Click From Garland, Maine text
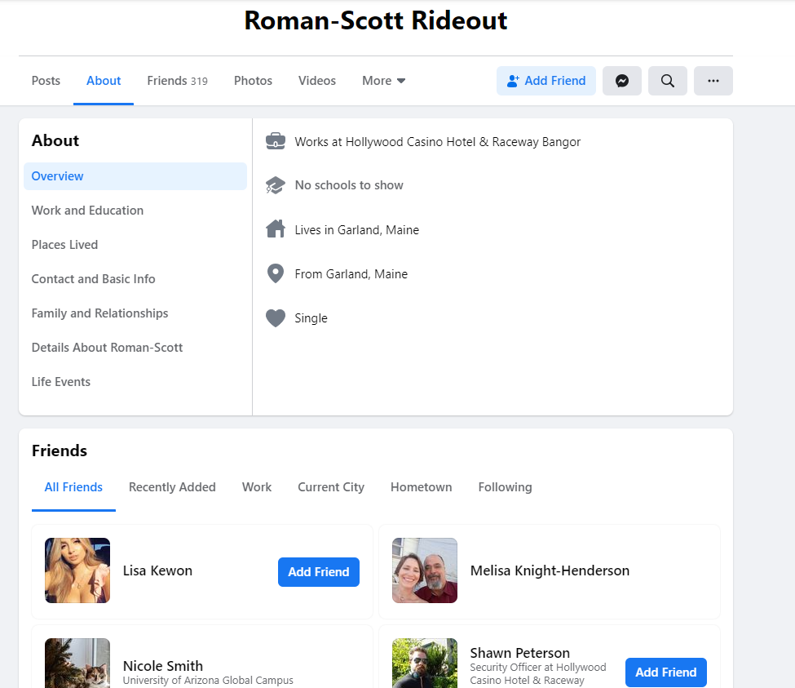 pos(351,274)
